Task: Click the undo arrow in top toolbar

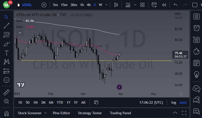Action: (175, 5)
